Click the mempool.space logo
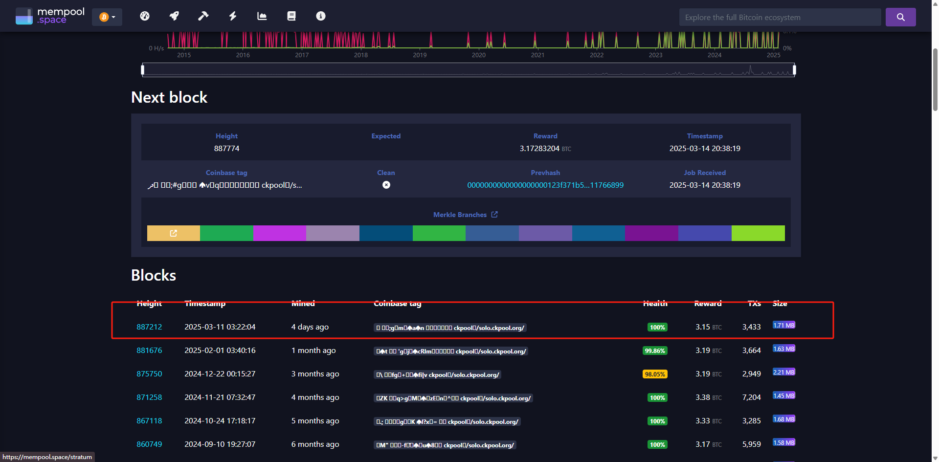 click(50, 16)
